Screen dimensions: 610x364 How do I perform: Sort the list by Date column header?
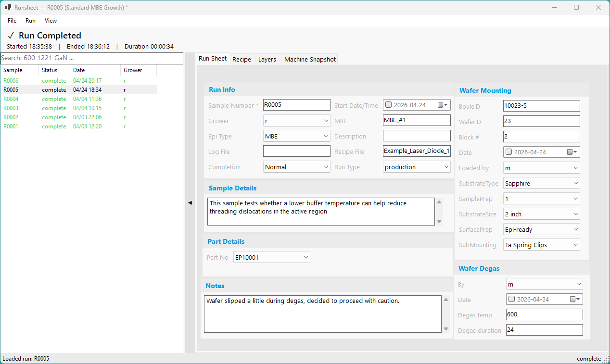pos(95,70)
